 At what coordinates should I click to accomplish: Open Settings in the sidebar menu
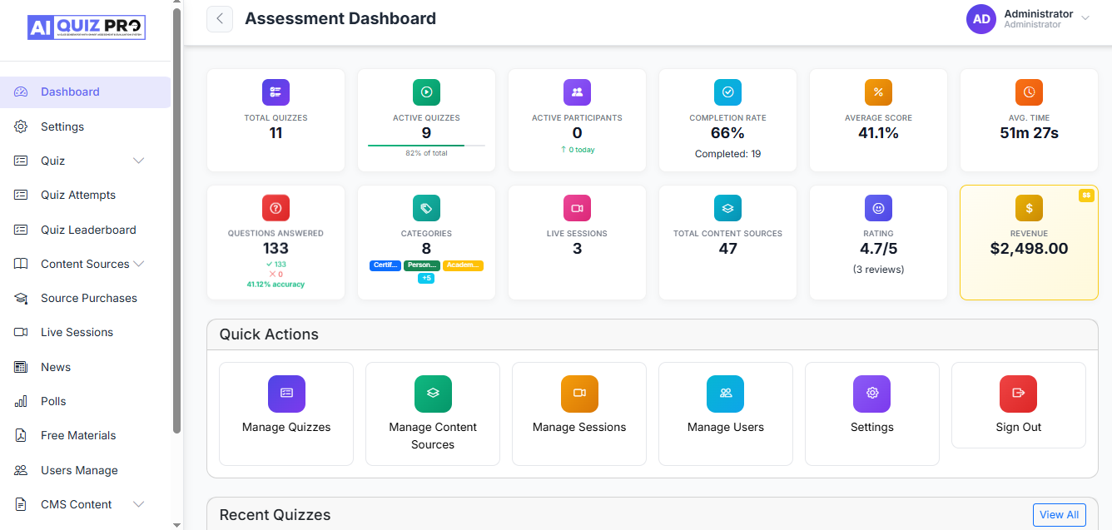[x=85, y=126]
